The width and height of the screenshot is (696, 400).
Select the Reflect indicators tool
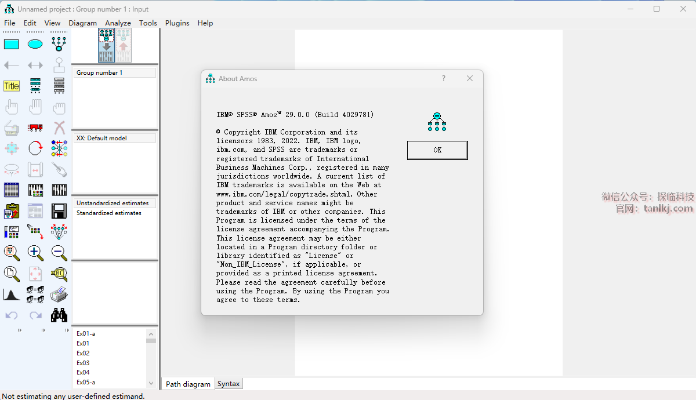(x=59, y=148)
